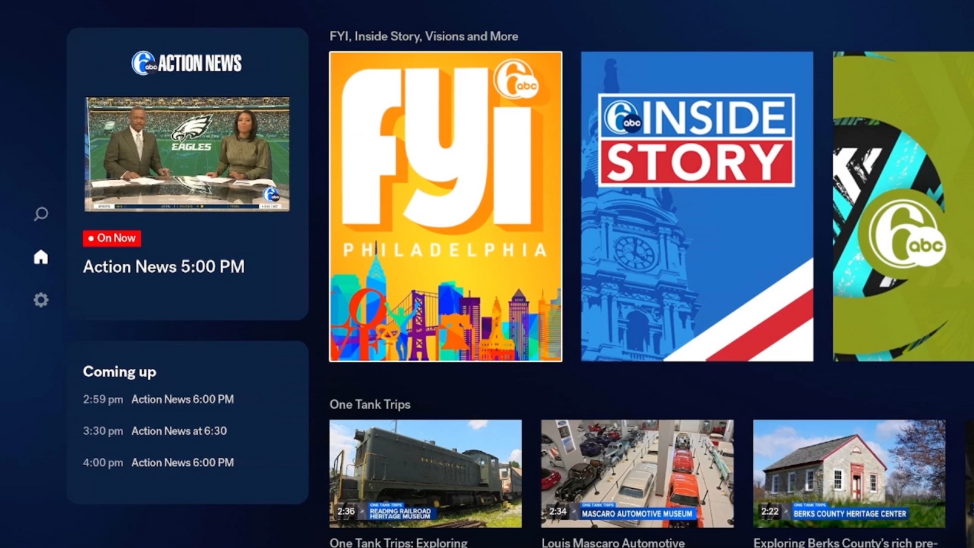Select 2:59 pm Action News 6:00 PM
Screen dimensions: 974x548
pos(158,399)
